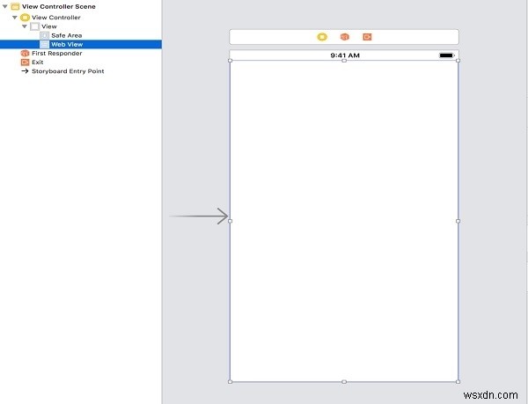Click the Storyboard Entry Point arrow icon

coord(25,71)
